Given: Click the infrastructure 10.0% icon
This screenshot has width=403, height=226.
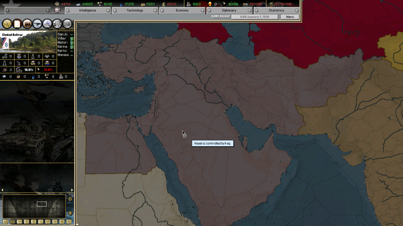Looking at the screenshot, I should (19, 70).
